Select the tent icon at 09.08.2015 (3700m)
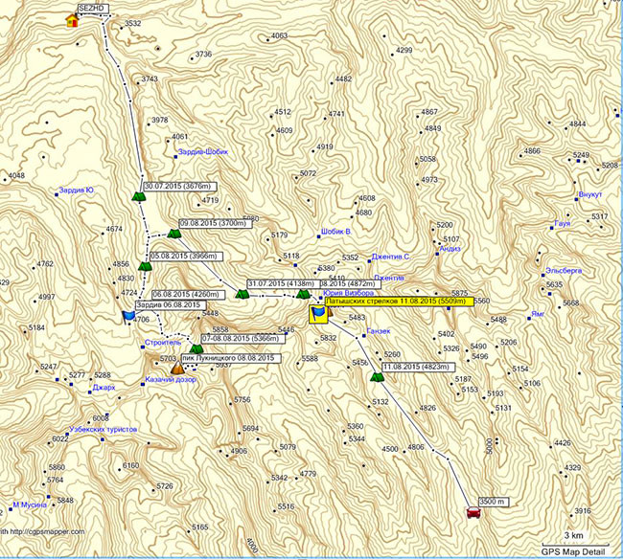 (174, 234)
